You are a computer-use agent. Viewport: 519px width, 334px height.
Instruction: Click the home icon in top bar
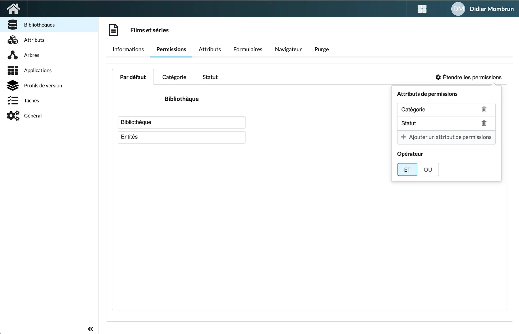[x=13, y=9]
